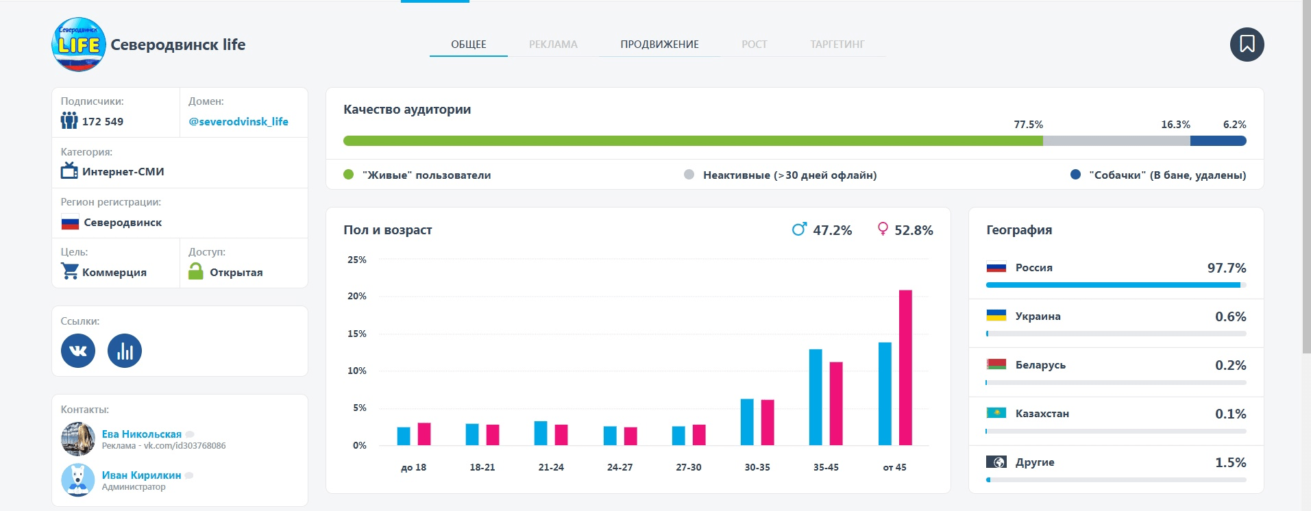Click the 27-30 age group label
1311x511 pixels.
click(x=689, y=467)
